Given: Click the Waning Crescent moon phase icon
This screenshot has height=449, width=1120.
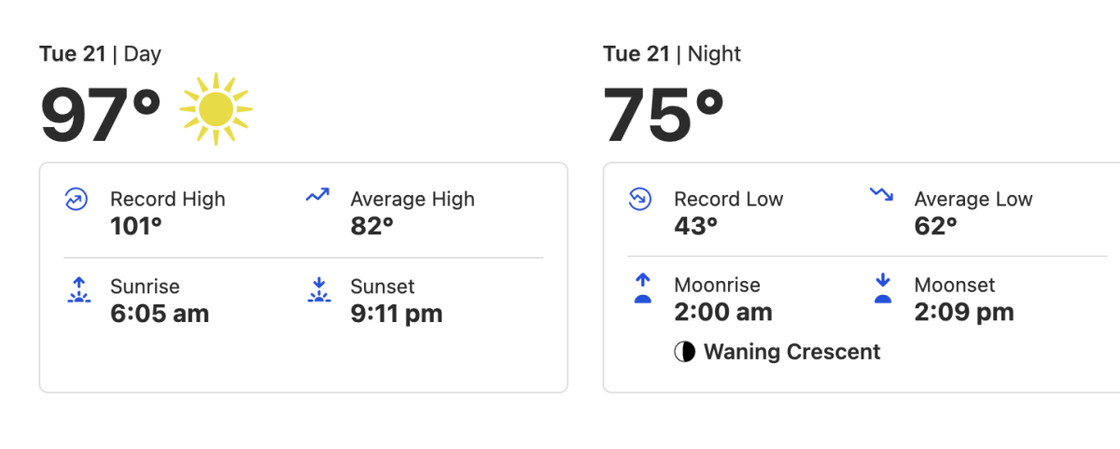Looking at the screenshot, I should point(685,352).
